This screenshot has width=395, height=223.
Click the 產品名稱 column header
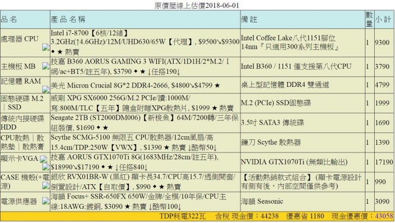tap(68, 19)
